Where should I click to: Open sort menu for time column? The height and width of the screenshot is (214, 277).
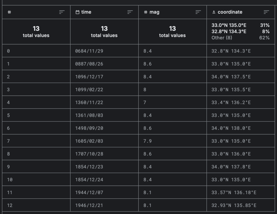(x=130, y=12)
